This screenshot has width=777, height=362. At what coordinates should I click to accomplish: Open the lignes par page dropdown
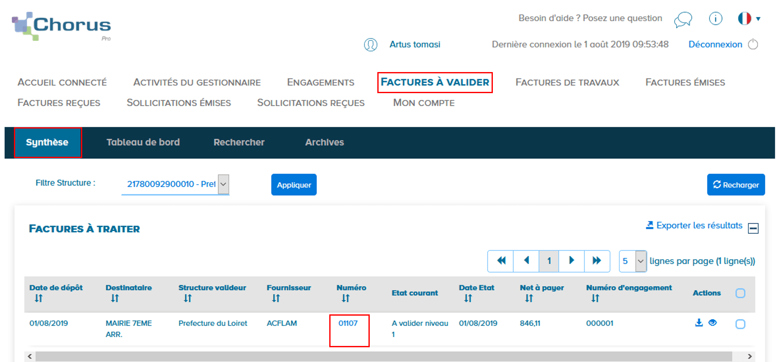pyautogui.click(x=633, y=261)
